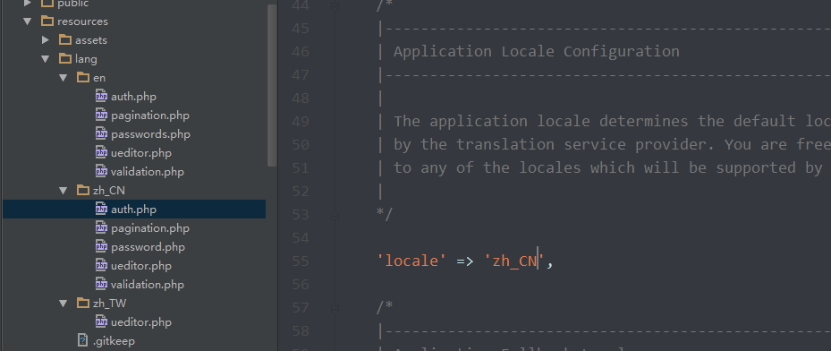
Task: Click the .gitkeep file icon
Action: pos(82,340)
